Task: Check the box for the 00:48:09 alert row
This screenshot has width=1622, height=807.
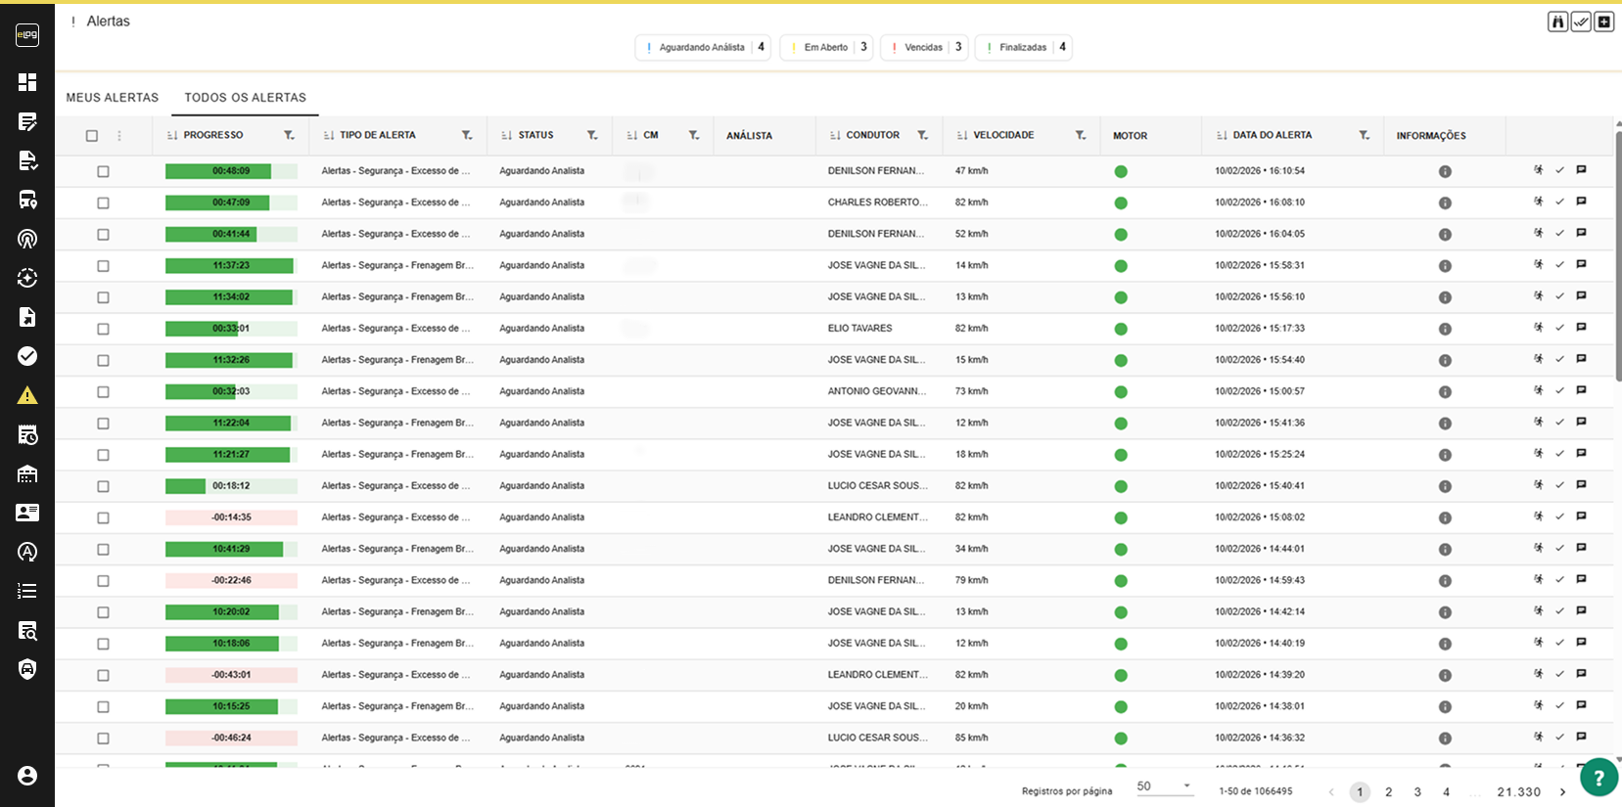Action: pyautogui.click(x=103, y=171)
